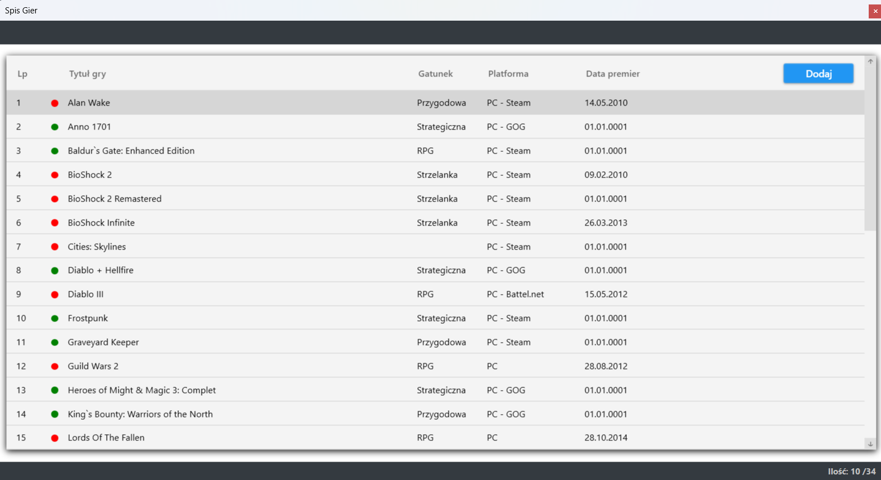881x480 pixels.
Task: Select King`s Bounty: Warriors of the North
Action: 140,414
